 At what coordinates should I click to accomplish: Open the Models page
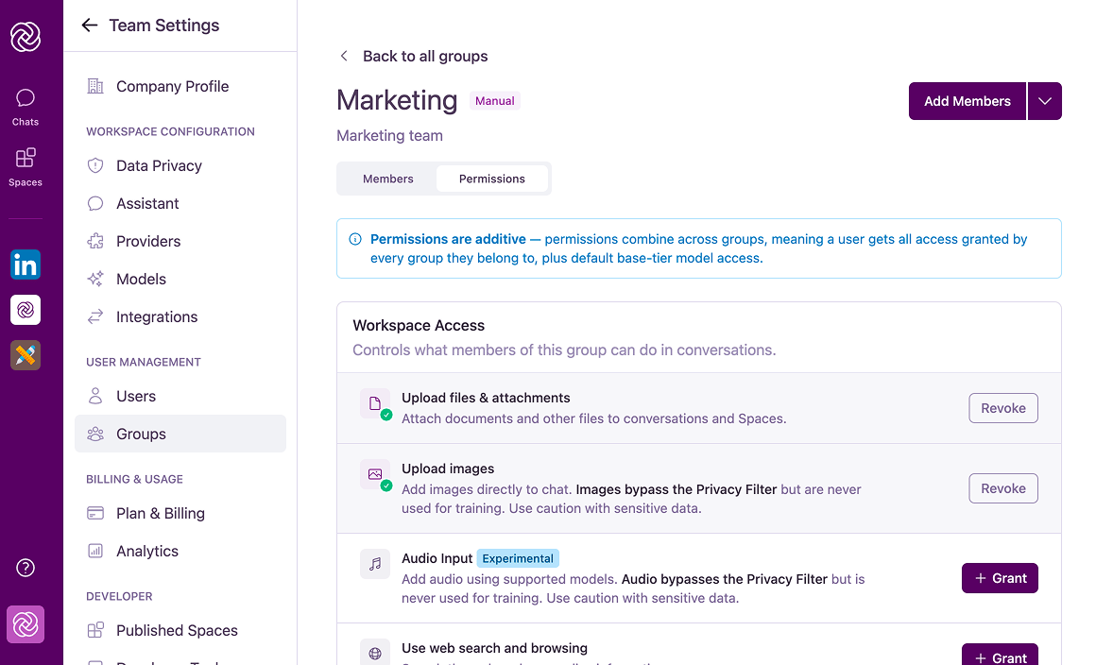[180, 279]
